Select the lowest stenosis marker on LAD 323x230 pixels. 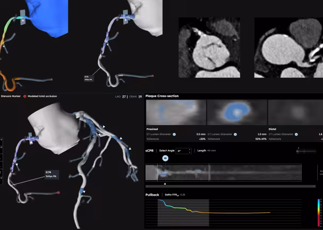84,192
